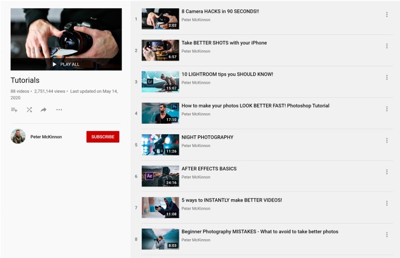Viewport: 400px width, 258px height.
Task: Click title 'NIGHT PHOTOGRAPHY'
Action: point(207,137)
